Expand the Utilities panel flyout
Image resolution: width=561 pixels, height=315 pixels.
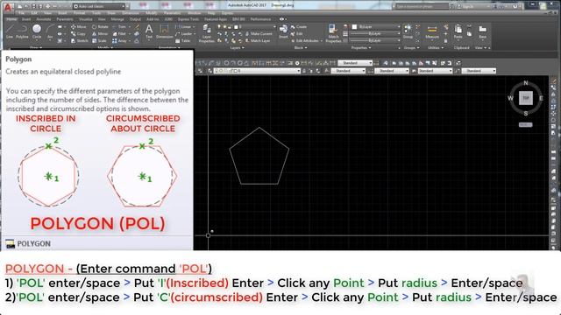tap(435, 47)
